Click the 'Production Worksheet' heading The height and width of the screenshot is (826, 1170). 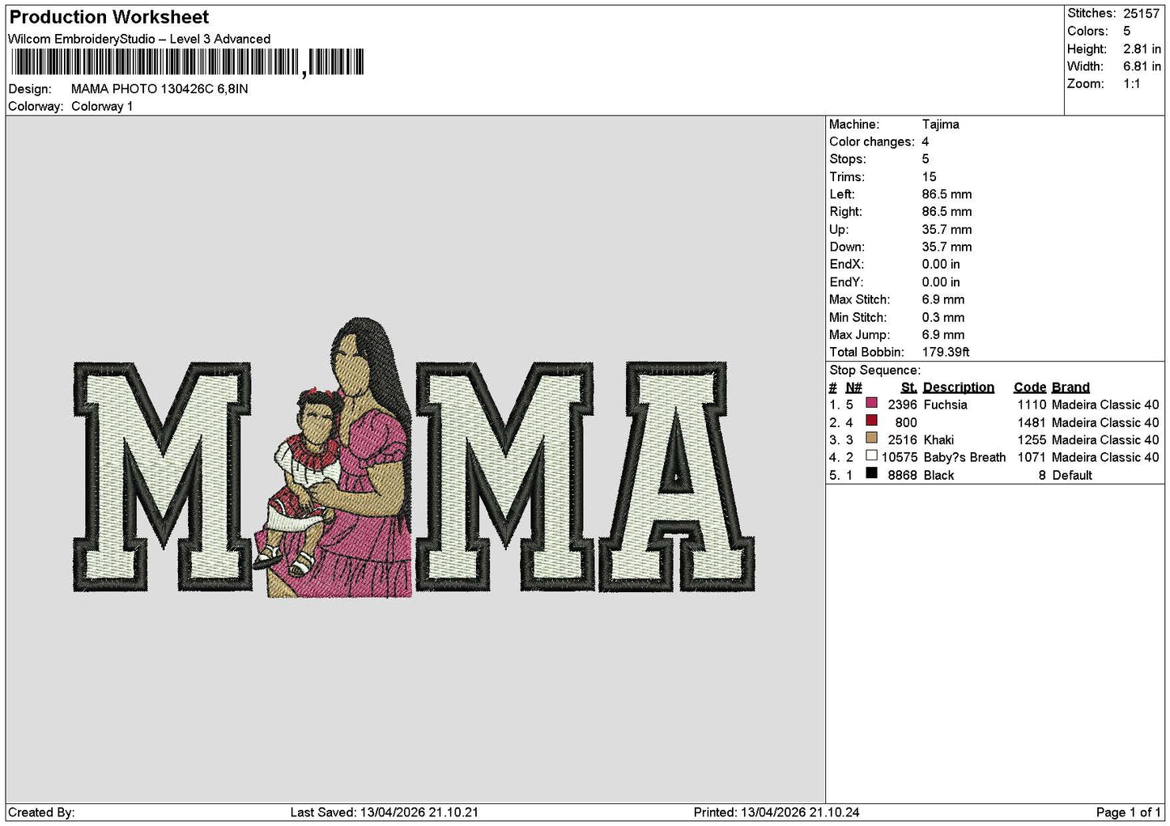pyautogui.click(x=108, y=17)
